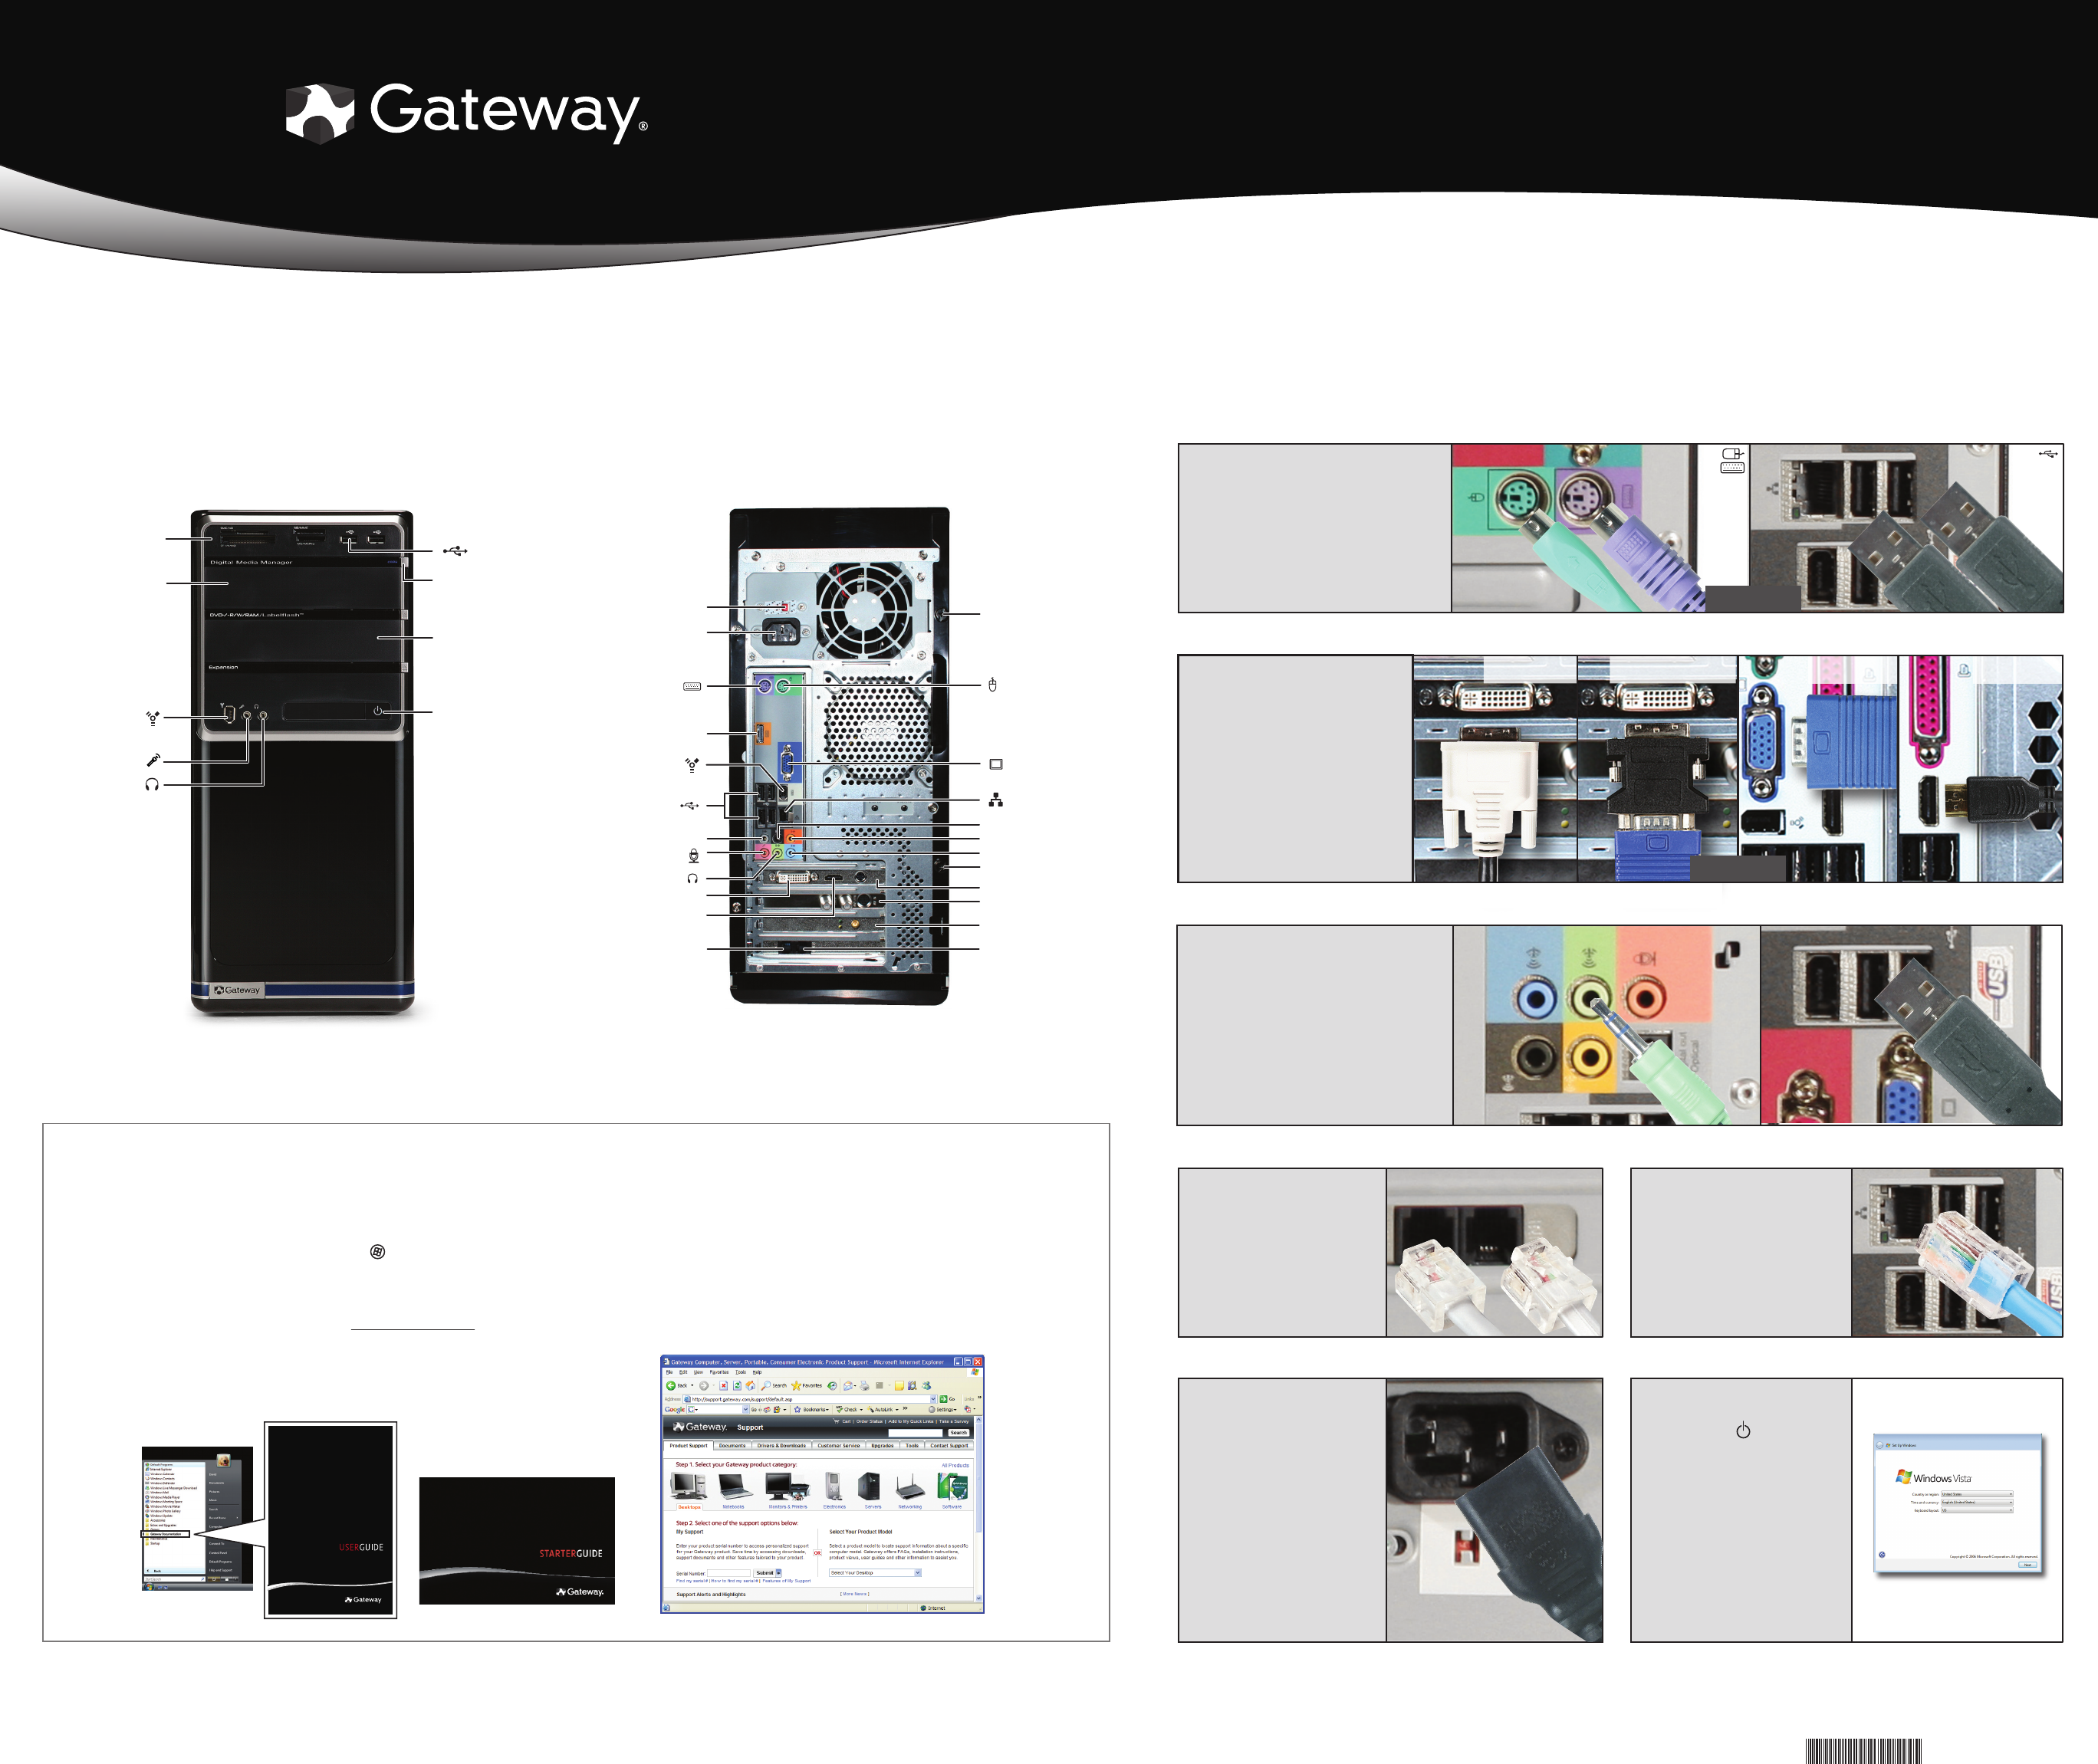Click the network icon right of back tower

pos(995,800)
